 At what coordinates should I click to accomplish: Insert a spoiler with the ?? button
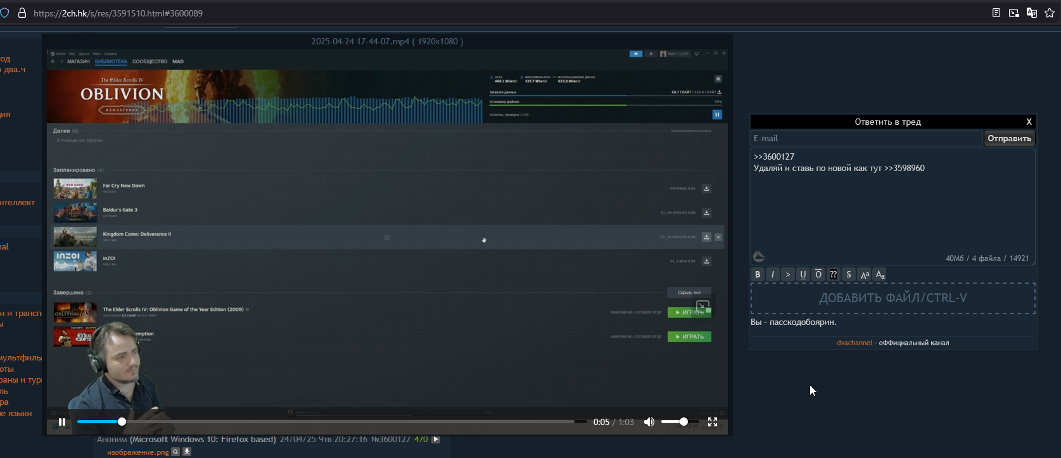click(x=834, y=274)
